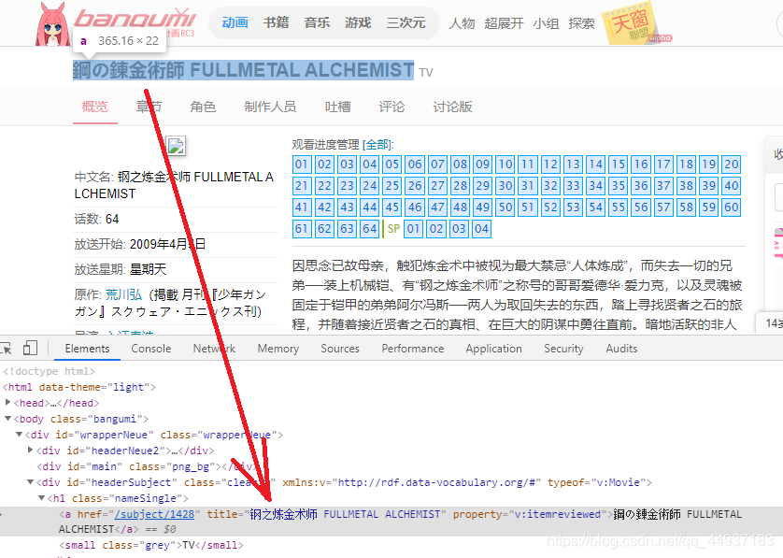Image resolution: width=783 pixels, height=558 pixels.
Task: Switch to the Sources DevTools tab
Action: click(x=340, y=349)
